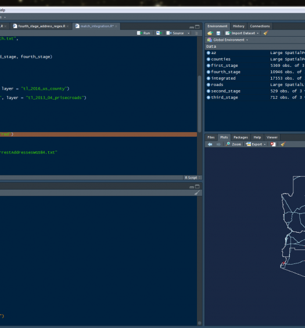
Task: Save workspace using the disk icon
Action: click(218, 33)
